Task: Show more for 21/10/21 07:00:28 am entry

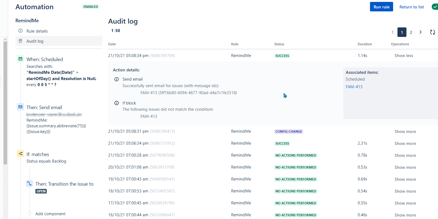Action: (x=405, y=155)
